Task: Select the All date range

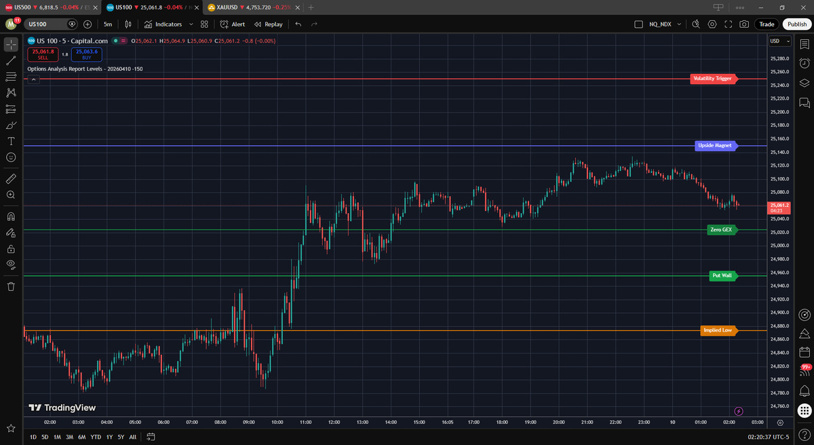Action: pos(132,437)
